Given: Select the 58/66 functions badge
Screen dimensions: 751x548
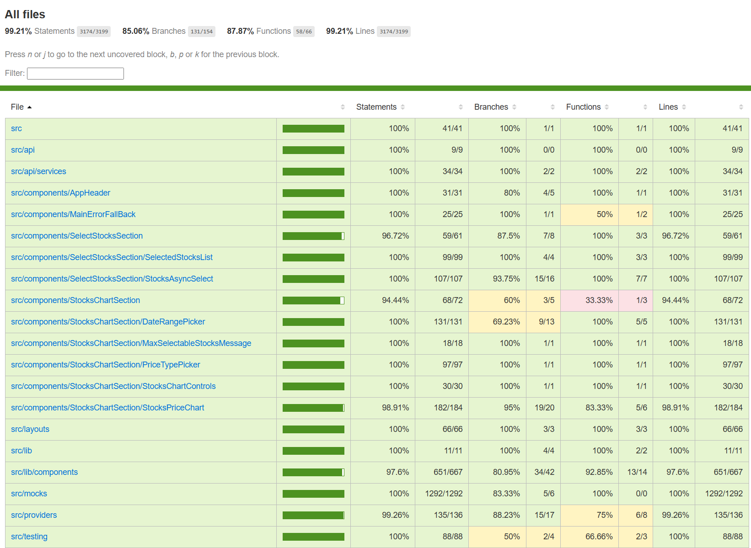Looking at the screenshot, I should (x=304, y=32).
